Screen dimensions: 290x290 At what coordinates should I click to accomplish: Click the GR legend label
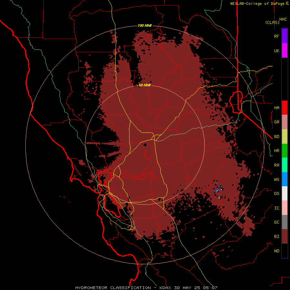coord(276,122)
